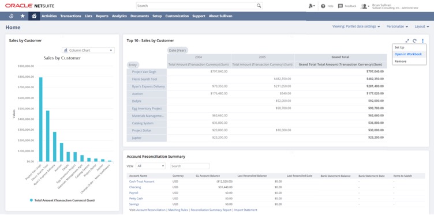
Task: Open the Savings account link
Action: [x=134, y=204]
